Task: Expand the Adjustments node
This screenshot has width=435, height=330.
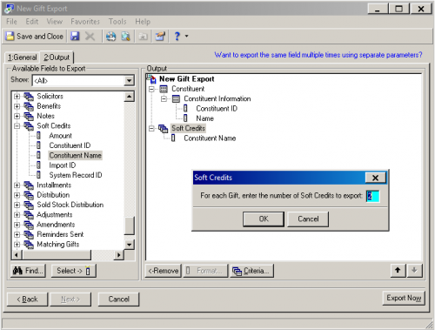Action: [x=17, y=215]
